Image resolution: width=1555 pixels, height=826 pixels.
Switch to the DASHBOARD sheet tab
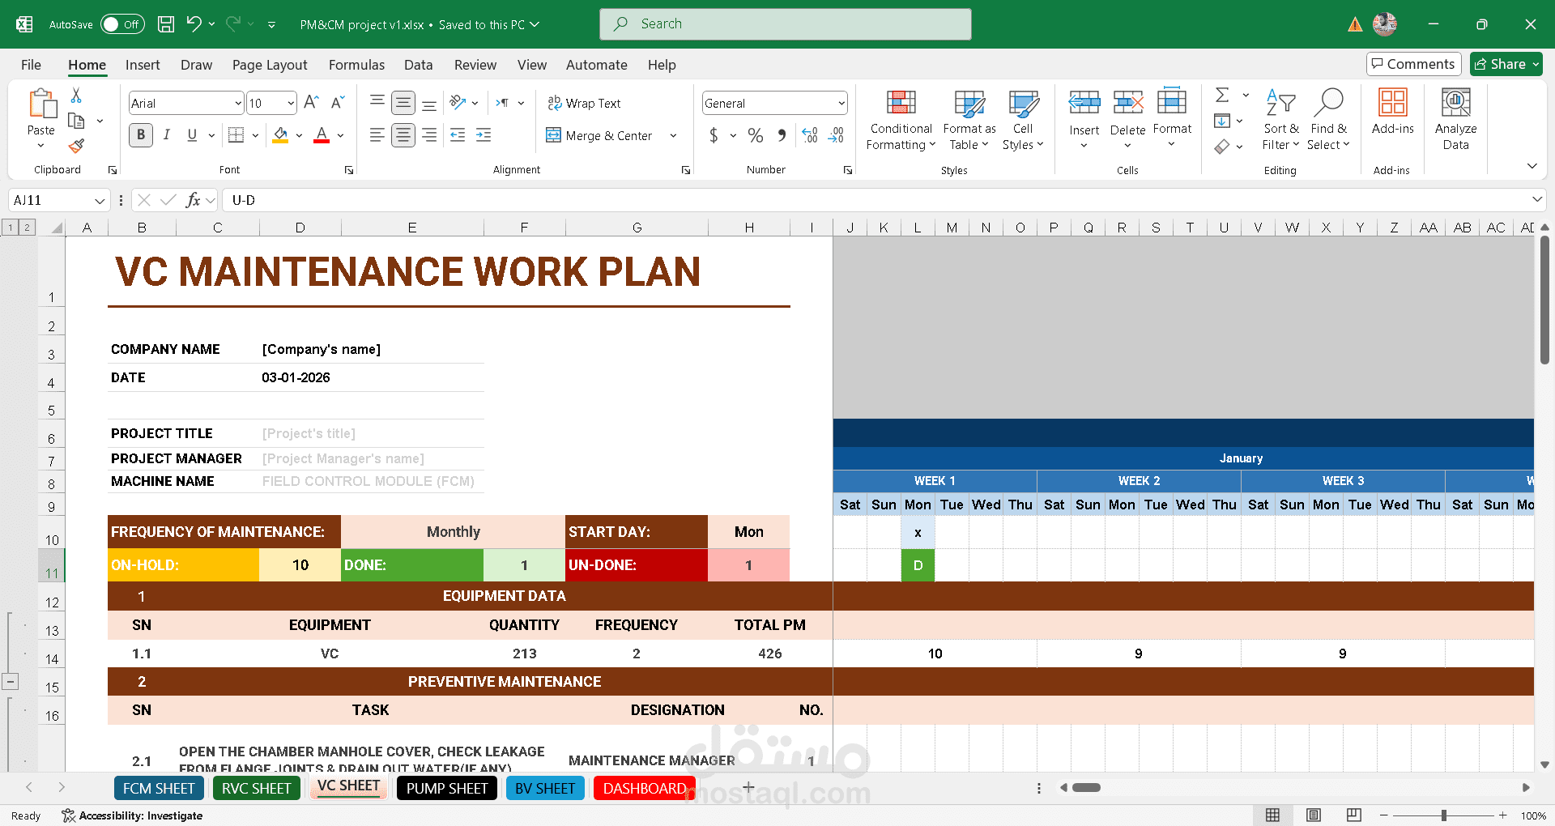click(x=644, y=788)
